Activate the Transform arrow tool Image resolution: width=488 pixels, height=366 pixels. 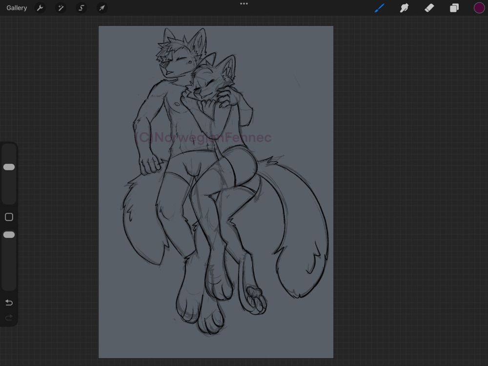pos(102,8)
